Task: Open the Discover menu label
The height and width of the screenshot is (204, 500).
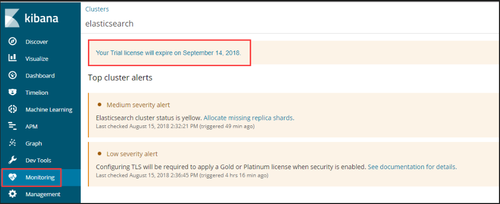Action: tap(36, 42)
